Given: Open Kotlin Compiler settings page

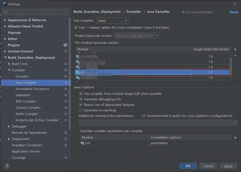Looking at the screenshot, I should 27,114.
